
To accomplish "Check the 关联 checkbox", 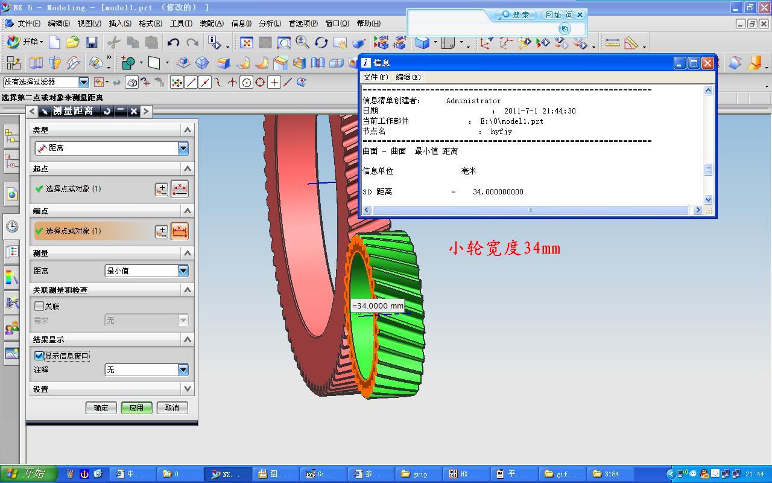I will coord(40,306).
